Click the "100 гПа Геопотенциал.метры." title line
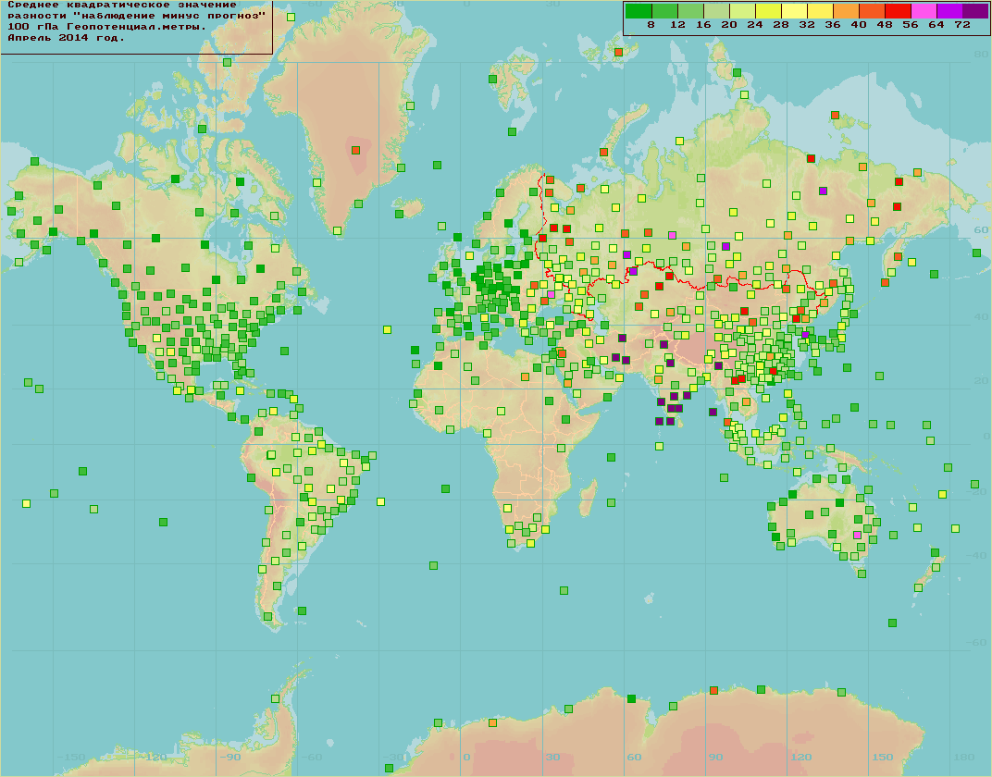This screenshot has width=992, height=777. tap(107, 27)
